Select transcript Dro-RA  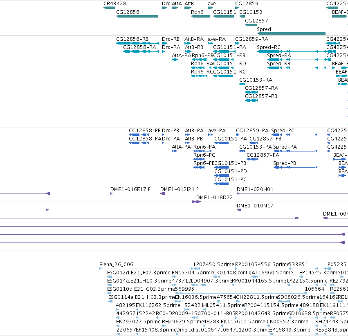pos(171,47)
